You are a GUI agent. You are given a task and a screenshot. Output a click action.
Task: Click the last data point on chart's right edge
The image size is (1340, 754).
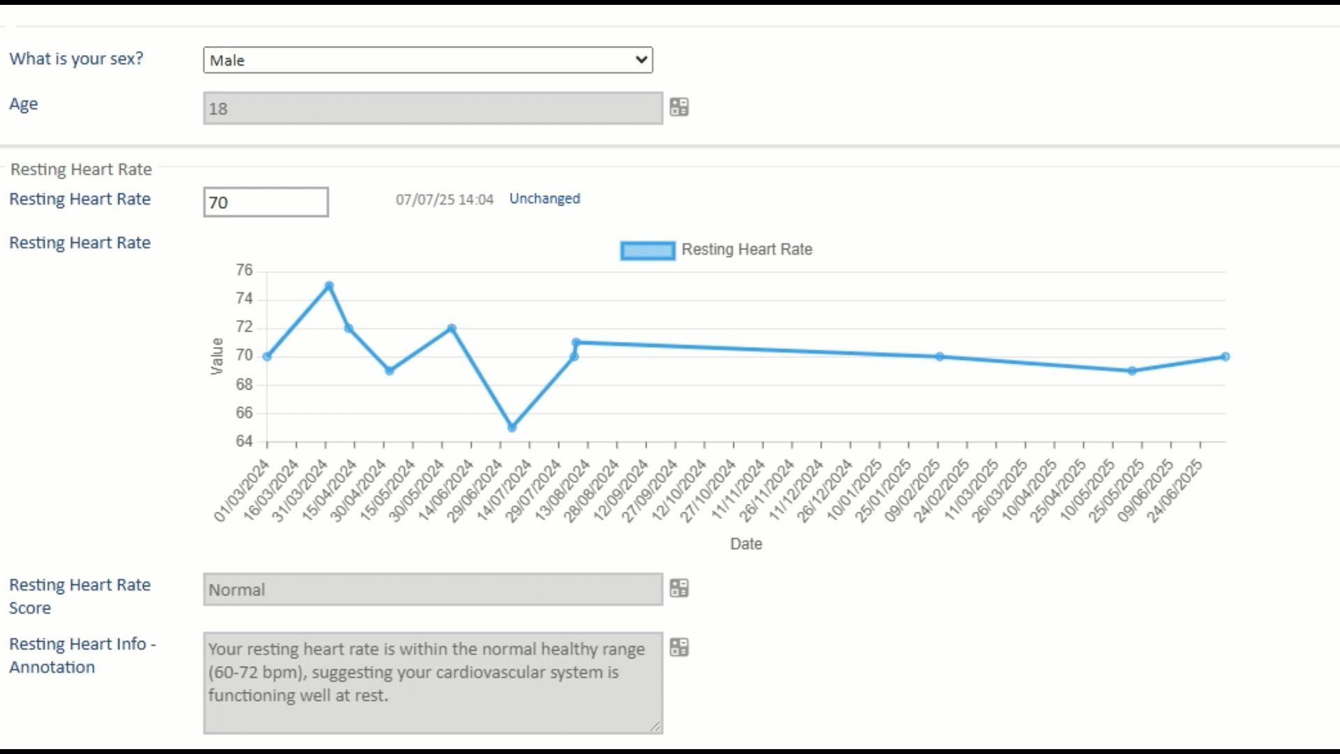1225,357
